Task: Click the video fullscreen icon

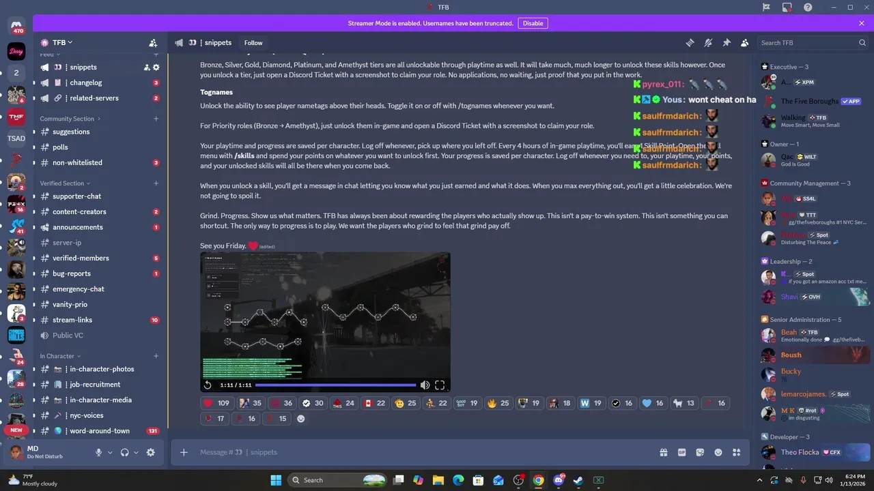Action: 440,385
